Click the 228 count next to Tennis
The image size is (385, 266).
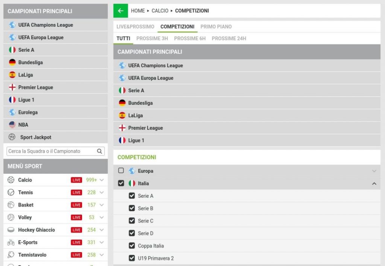(91, 192)
